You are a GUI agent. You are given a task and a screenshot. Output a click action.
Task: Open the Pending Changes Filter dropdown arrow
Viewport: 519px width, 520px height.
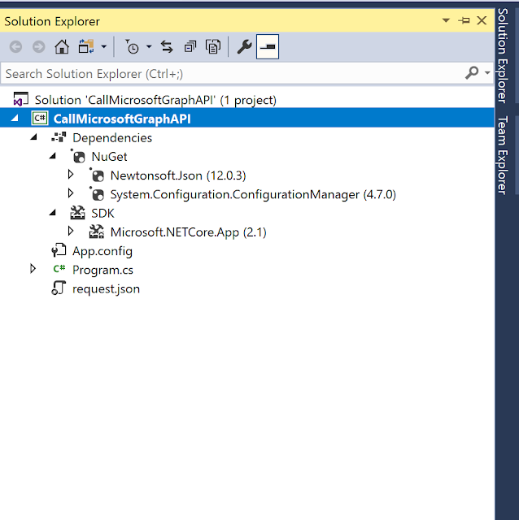149,47
